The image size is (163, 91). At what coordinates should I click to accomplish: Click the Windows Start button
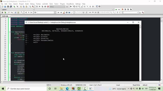[3, 89]
